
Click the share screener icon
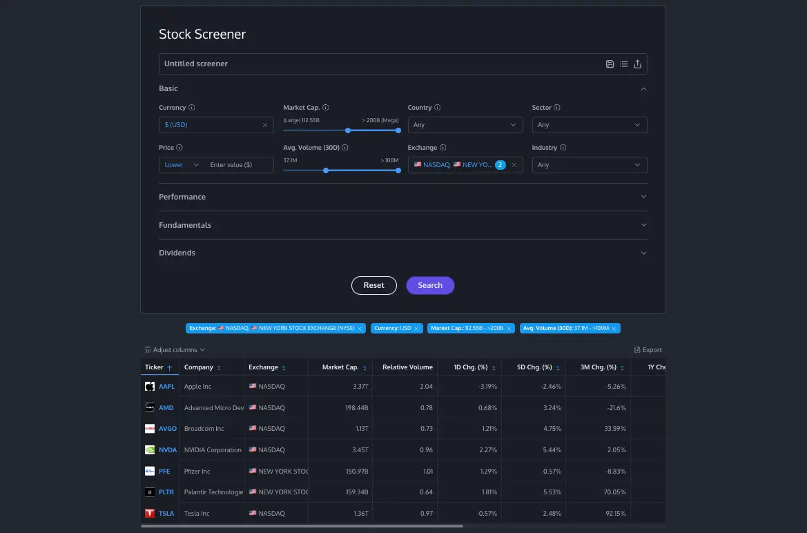(638, 64)
